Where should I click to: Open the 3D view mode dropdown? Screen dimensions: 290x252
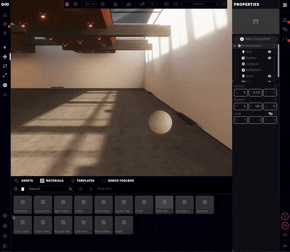coord(88,4)
